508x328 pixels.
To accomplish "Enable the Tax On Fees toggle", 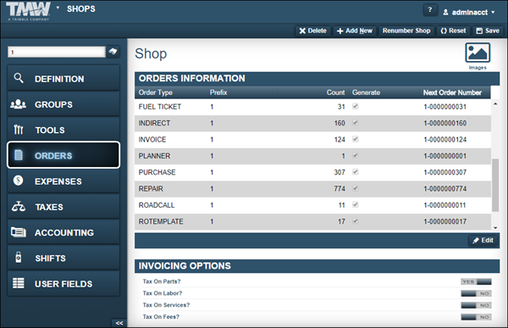I will [x=476, y=317].
